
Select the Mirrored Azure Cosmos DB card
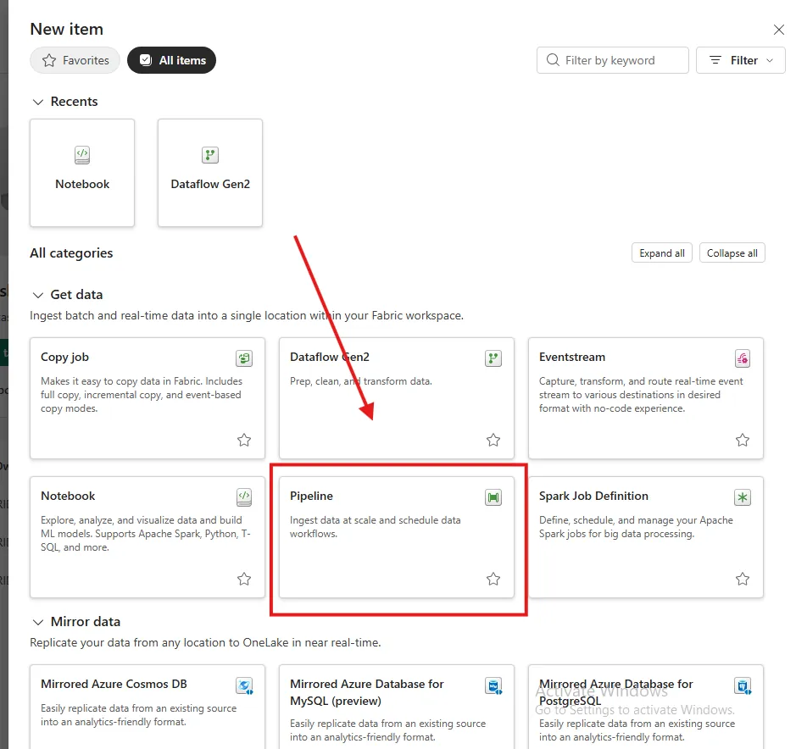[148, 707]
